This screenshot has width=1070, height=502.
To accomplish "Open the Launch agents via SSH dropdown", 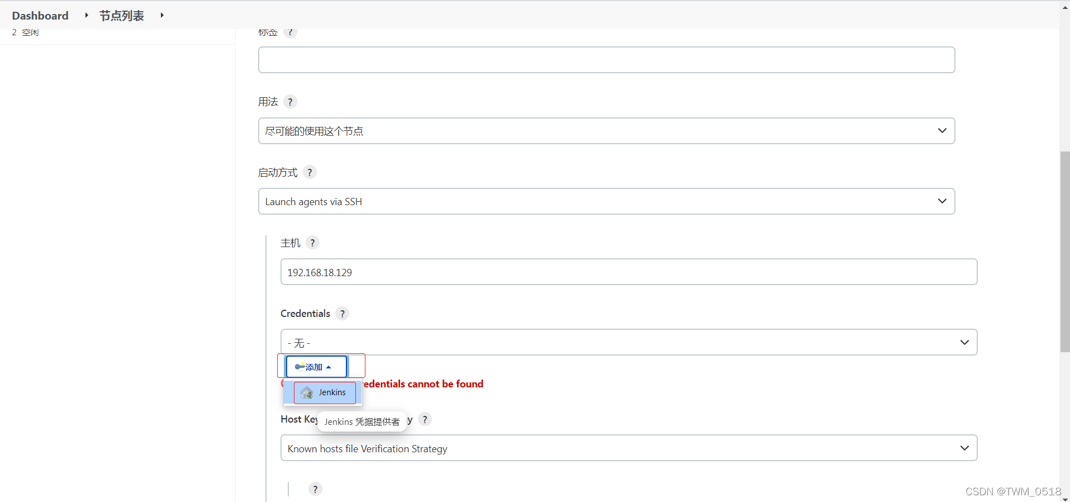I will tap(606, 201).
